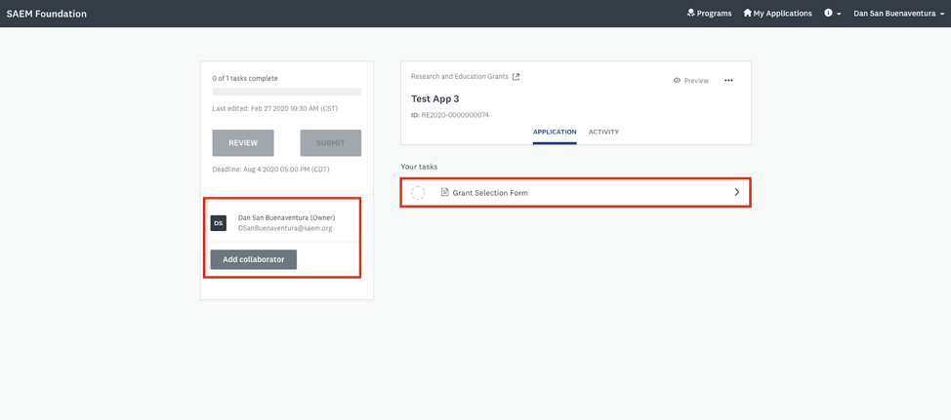The height and width of the screenshot is (420, 951).
Task: Click the Preview eye icon
Action: pos(677,81)
